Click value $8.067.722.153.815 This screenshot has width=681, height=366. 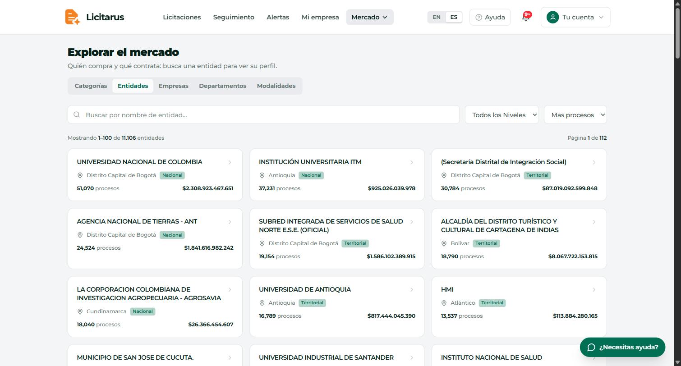[x=573, y=256]
